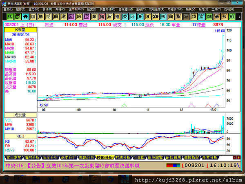Click the 技 toolbar icon
Screen dimensions: 245x184
coord(224,17)
